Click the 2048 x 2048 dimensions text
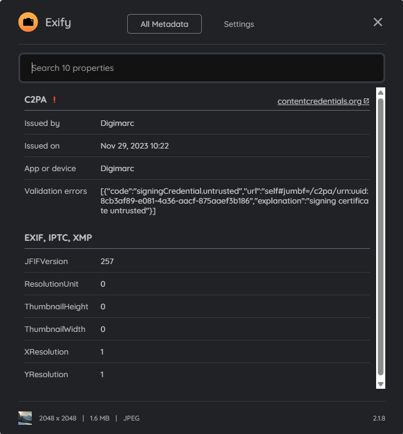This screenshot has width=403, height=434. point(57,418)
